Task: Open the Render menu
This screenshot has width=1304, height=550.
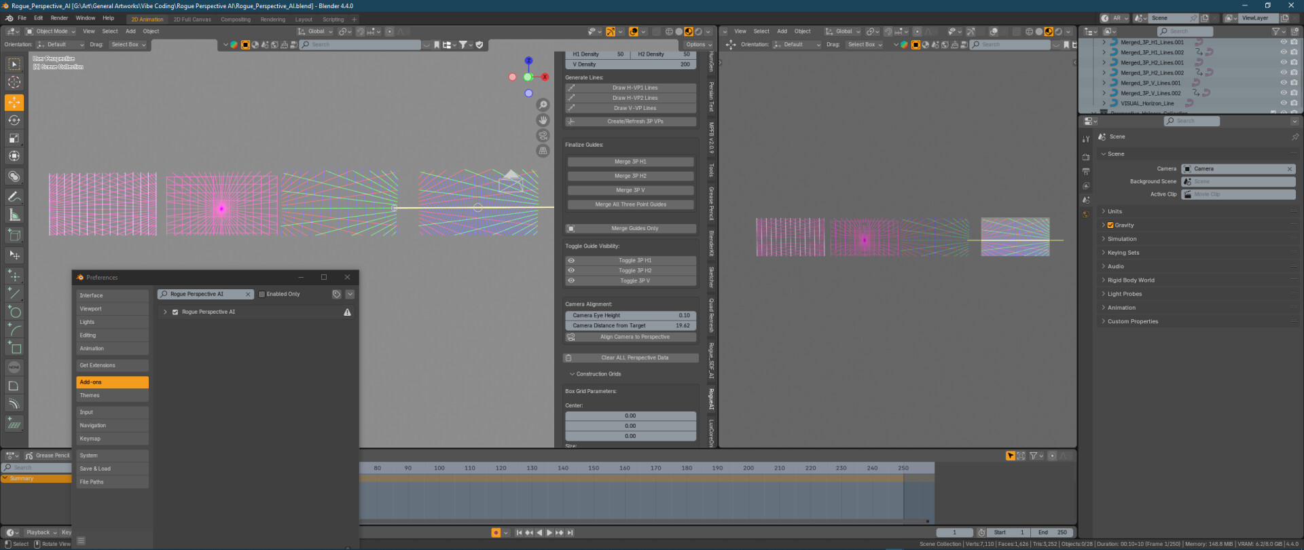Action: tap(59, 18)
